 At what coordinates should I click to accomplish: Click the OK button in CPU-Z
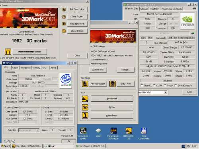click(x=69, y=141)
